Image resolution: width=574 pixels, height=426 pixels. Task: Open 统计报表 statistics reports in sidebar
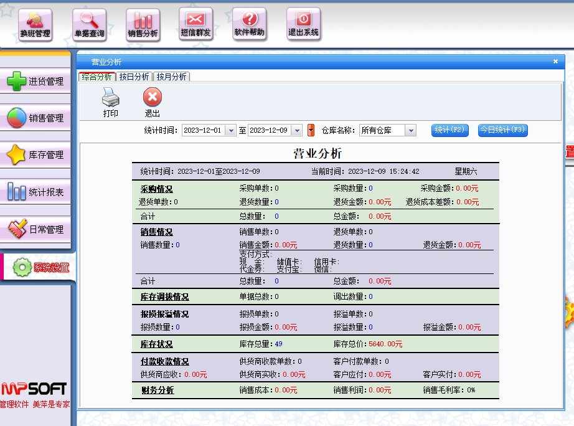point(36,192)
